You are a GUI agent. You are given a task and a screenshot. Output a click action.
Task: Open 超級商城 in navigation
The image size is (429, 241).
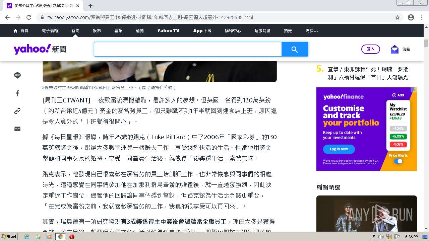pos(262,30)
